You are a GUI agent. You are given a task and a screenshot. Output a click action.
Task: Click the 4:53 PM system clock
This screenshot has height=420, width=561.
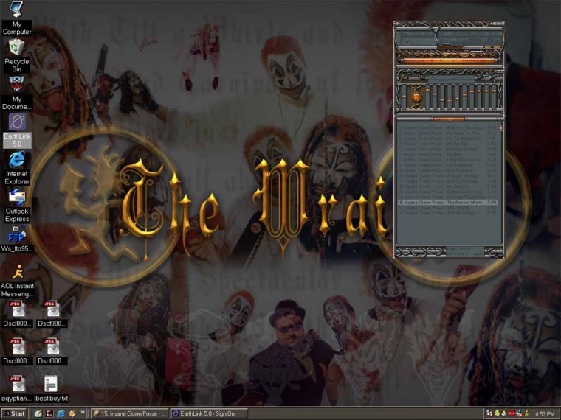coord(545,414)
